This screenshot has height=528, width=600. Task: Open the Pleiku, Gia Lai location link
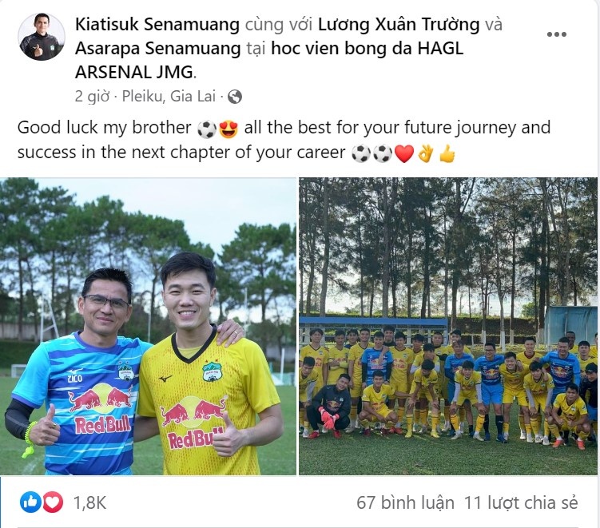[x=169, y=97]
